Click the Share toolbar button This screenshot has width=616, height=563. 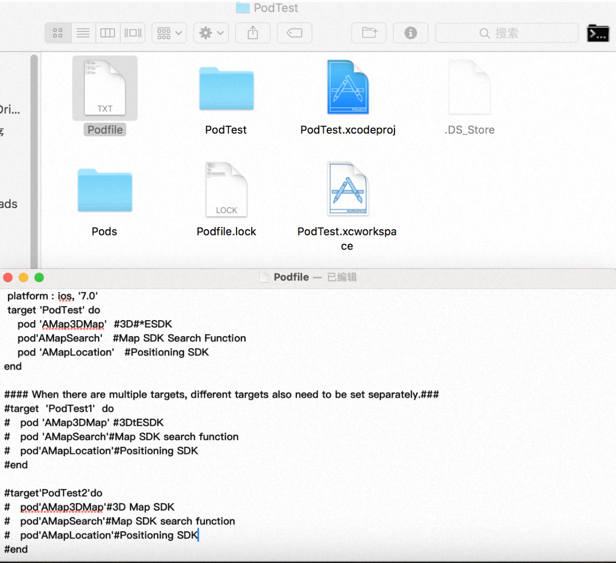252,33
